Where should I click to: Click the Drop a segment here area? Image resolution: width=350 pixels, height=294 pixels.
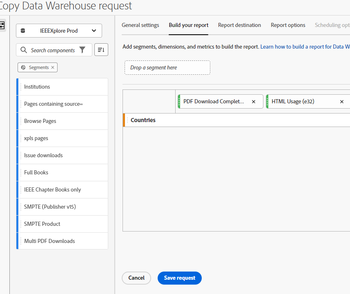(x=167, y=67)
